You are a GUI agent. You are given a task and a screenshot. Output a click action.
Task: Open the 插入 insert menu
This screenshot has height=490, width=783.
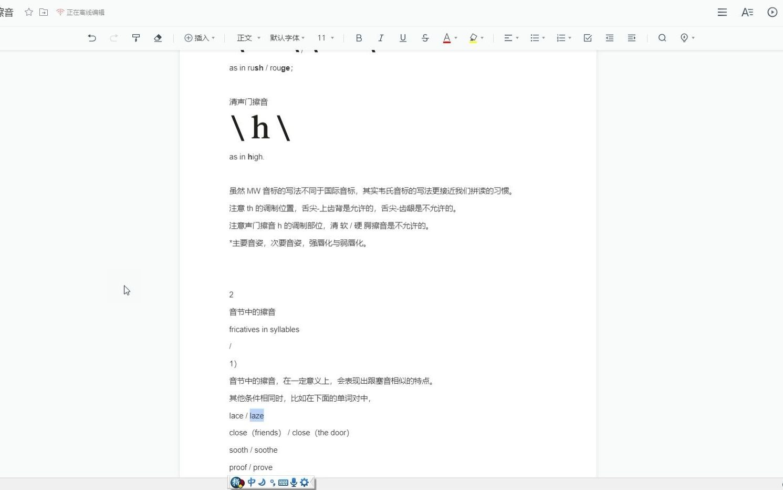coord(200,38)
